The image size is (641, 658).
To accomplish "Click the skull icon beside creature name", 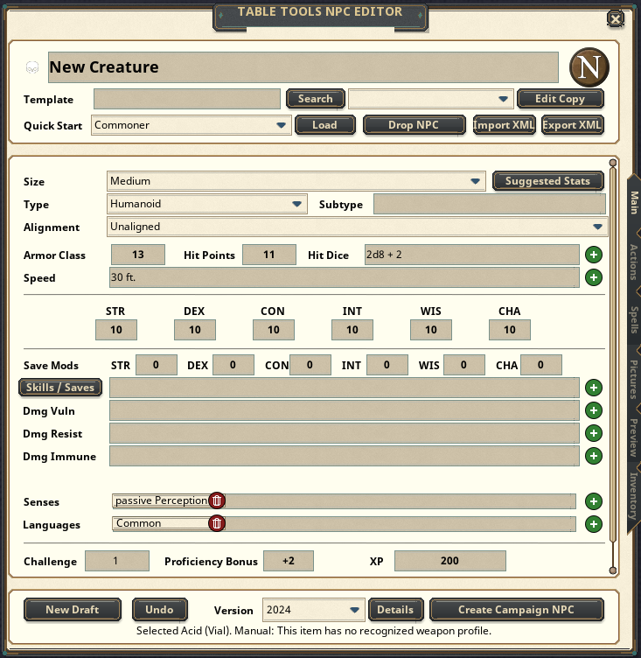I will pos(32,67).
